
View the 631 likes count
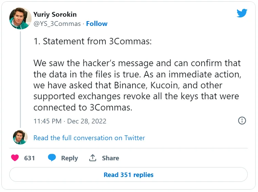click(x=29, y=158)
